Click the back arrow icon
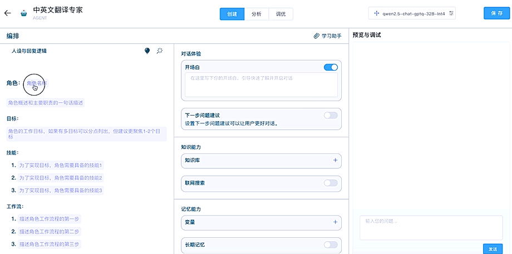The height and width of the screenshot is (254, 512). 7,13
